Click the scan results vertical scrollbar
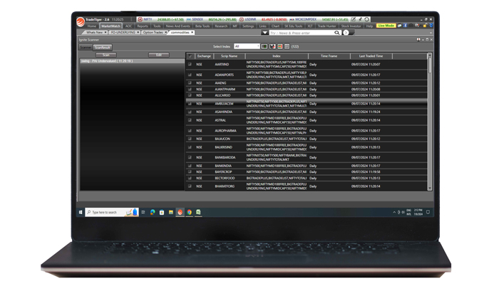Image resolution: width=499 pixels, height=286 pixels. coord(430,122)
